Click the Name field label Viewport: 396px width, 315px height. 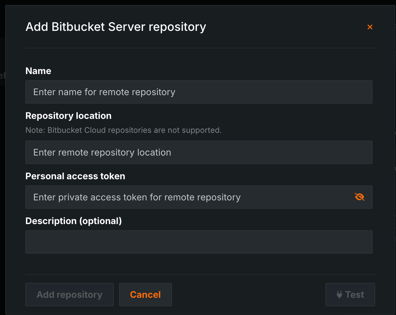[38, 71]
